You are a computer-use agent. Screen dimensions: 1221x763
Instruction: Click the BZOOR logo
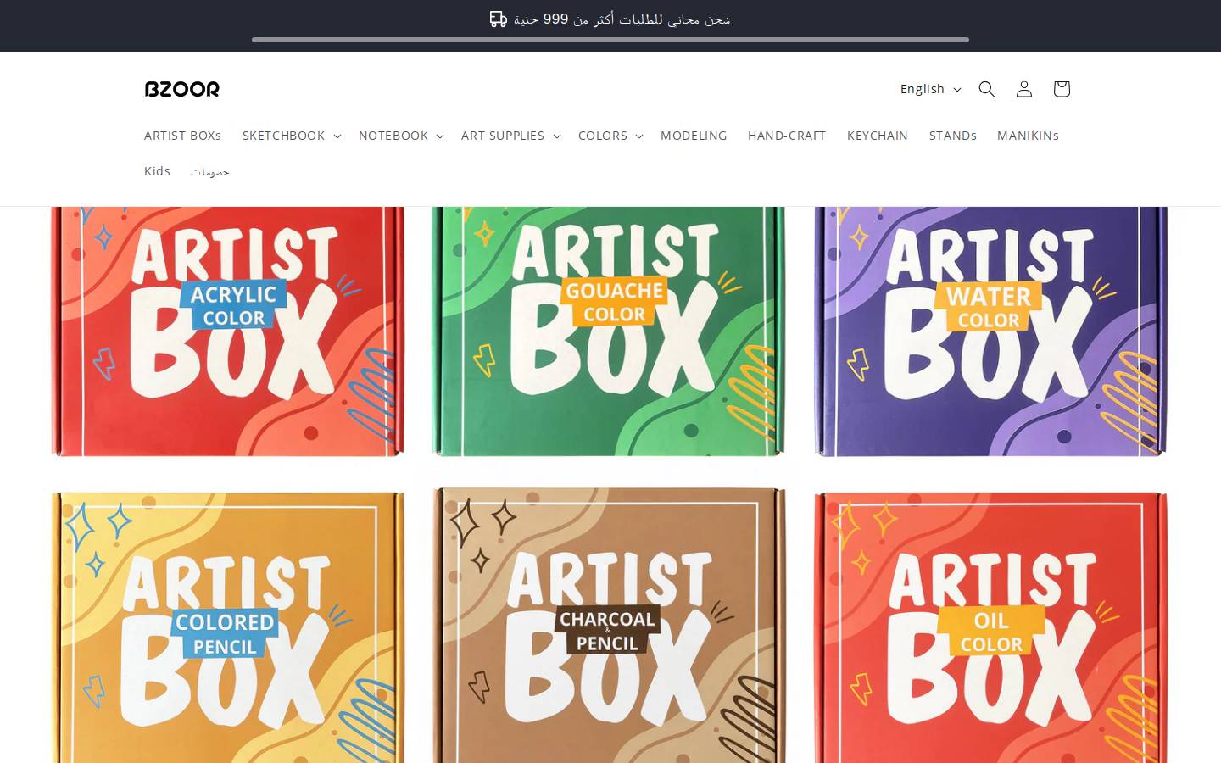click(x=182, y=89)
